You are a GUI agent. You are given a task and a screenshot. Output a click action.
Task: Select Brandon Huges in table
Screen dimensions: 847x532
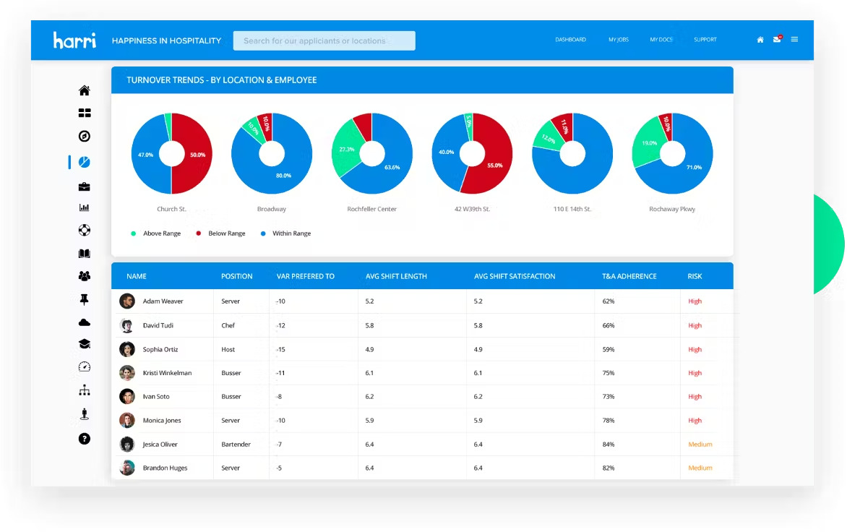(x=165, y=468)
